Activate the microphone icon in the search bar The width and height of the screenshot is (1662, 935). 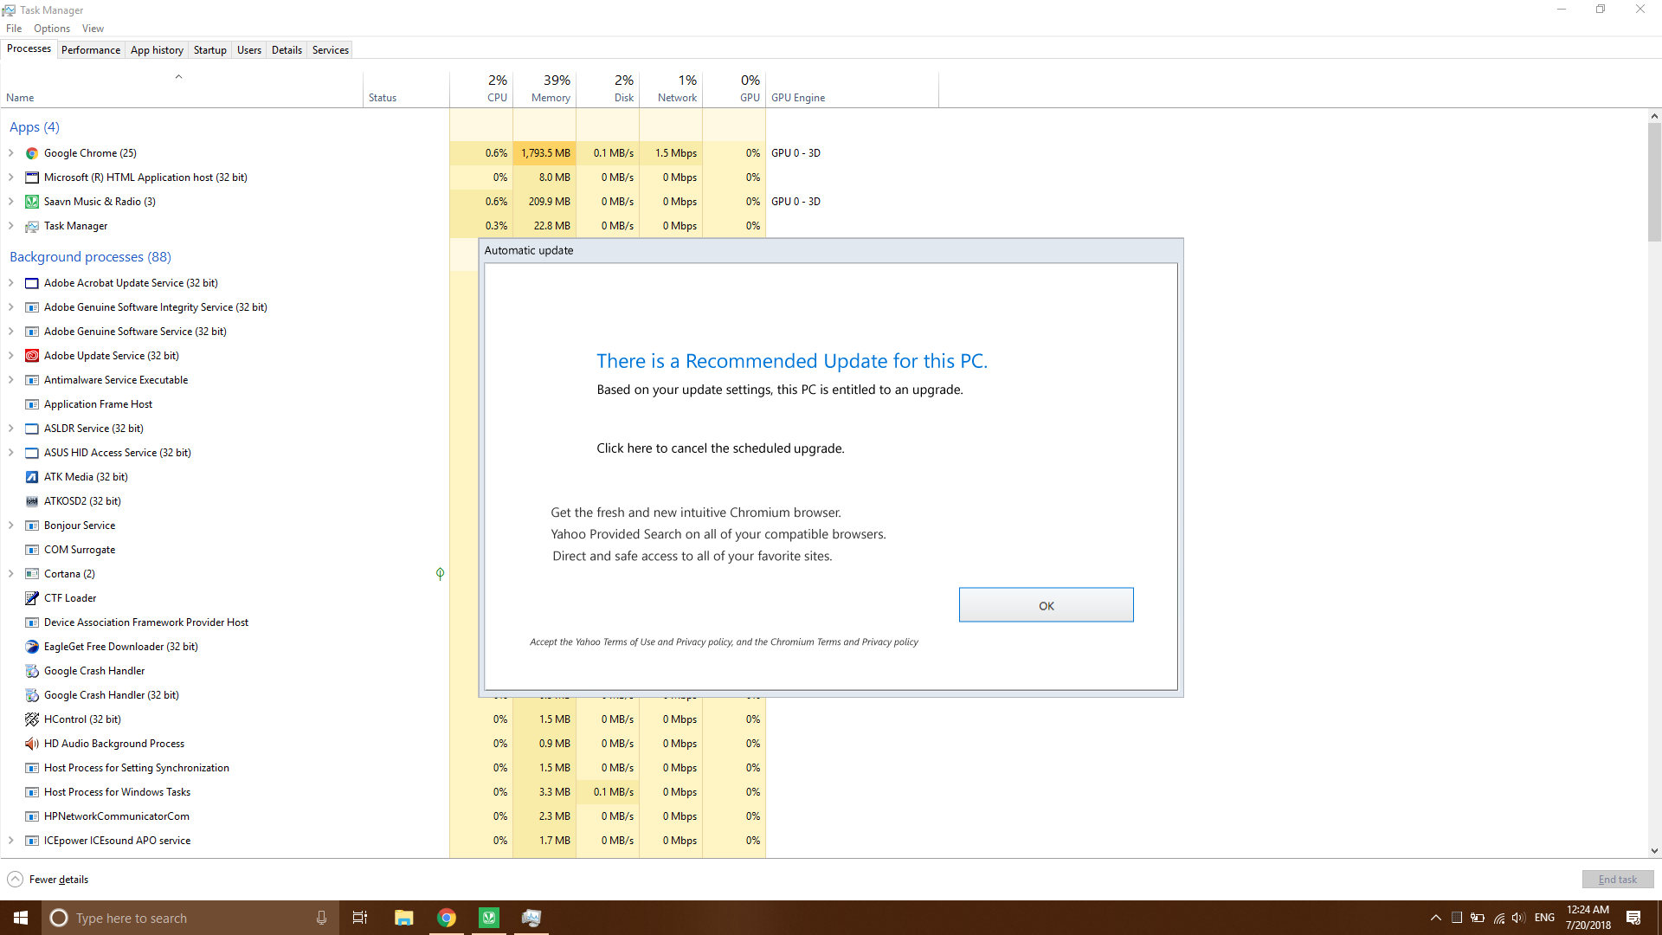point(321,917)
